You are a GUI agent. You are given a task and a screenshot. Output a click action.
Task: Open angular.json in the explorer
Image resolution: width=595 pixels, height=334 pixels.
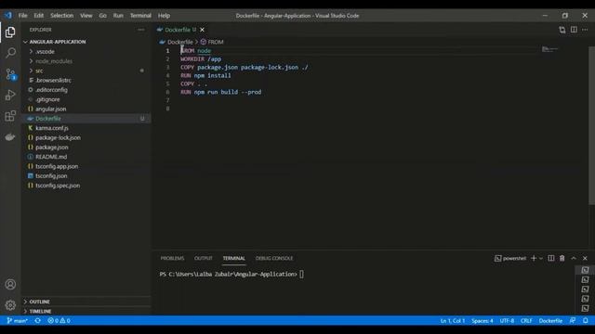click(50, 109)
